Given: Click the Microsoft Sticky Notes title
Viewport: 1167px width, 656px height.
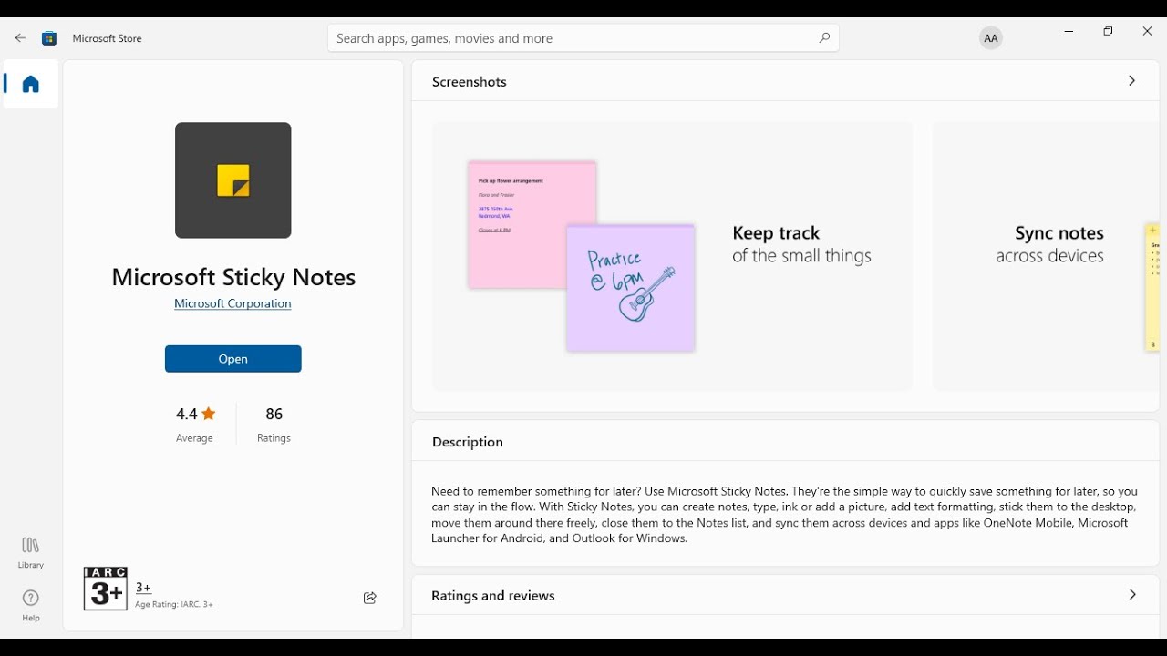Looking at the screenshot, I should (233, 277).
